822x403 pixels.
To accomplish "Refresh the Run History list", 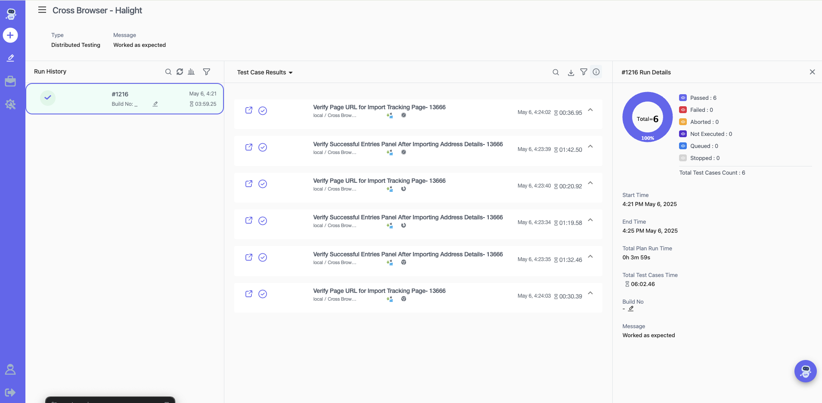I will click(x=180, y=72).
